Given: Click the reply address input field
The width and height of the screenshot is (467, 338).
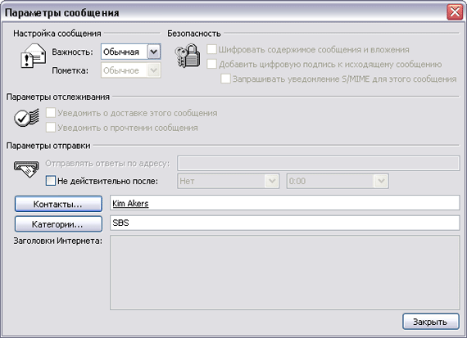Looking at the screenshot, I should pos(319,164).
